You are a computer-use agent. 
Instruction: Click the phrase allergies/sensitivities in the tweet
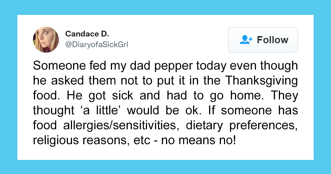pyautogui.click(x=118, y=126)
